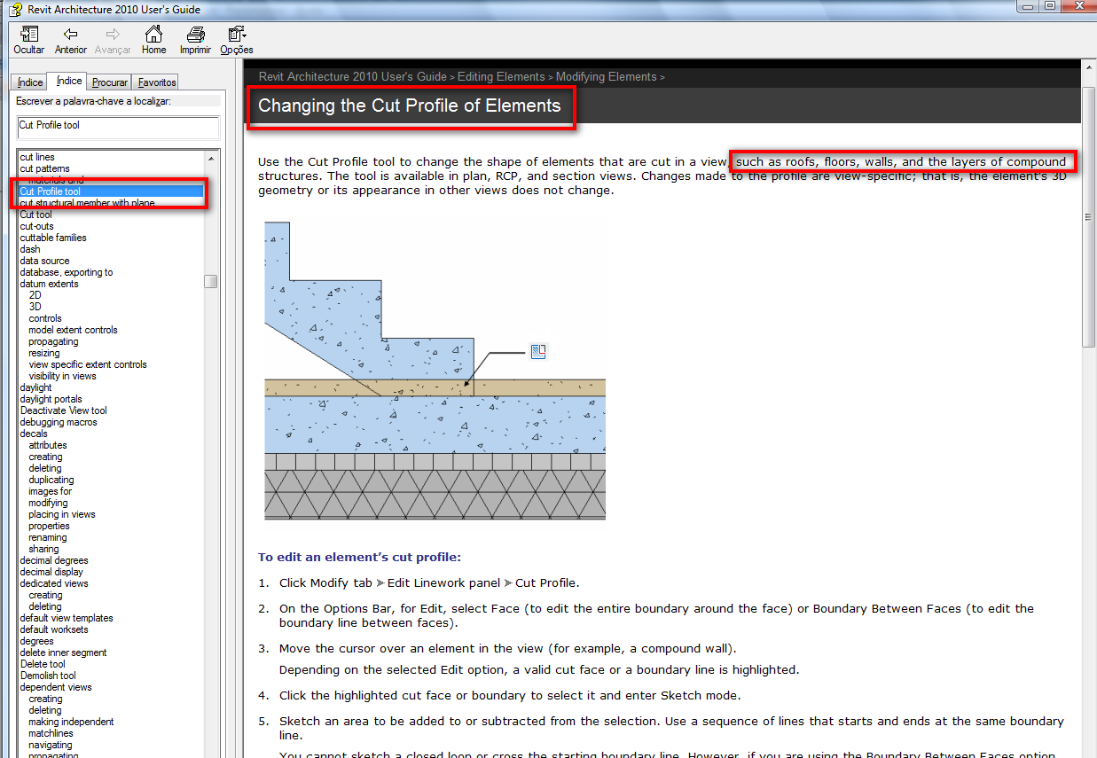Screen dimensions: 1097x758
Task: Select 'view specific extent controls' entry
Action: coord(88,364)
